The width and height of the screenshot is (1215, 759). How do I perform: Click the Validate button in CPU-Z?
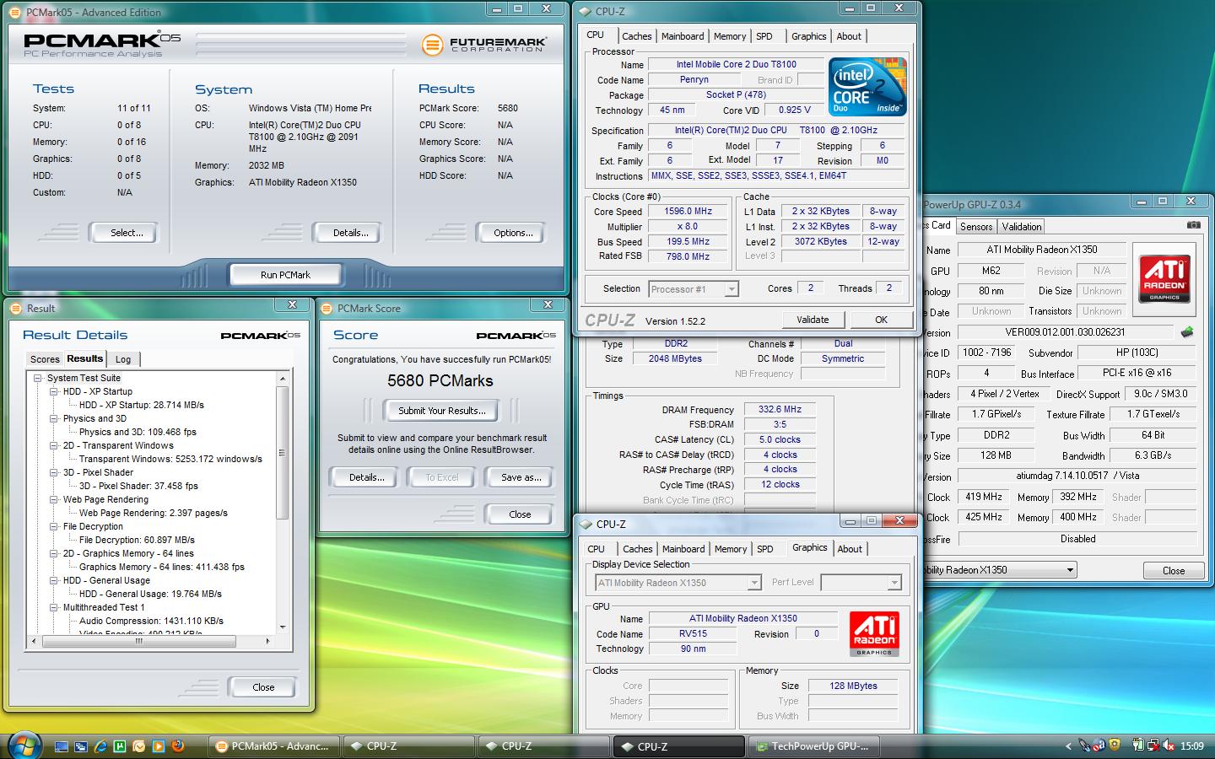coord(813,320)
